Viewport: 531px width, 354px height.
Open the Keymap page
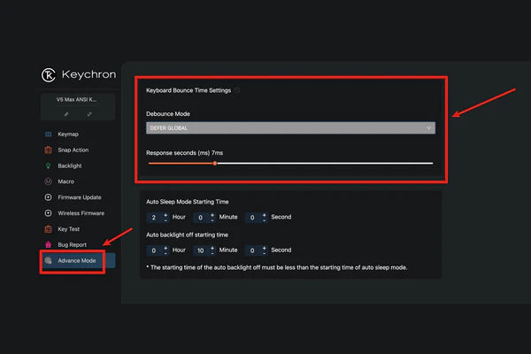(68, 135)
